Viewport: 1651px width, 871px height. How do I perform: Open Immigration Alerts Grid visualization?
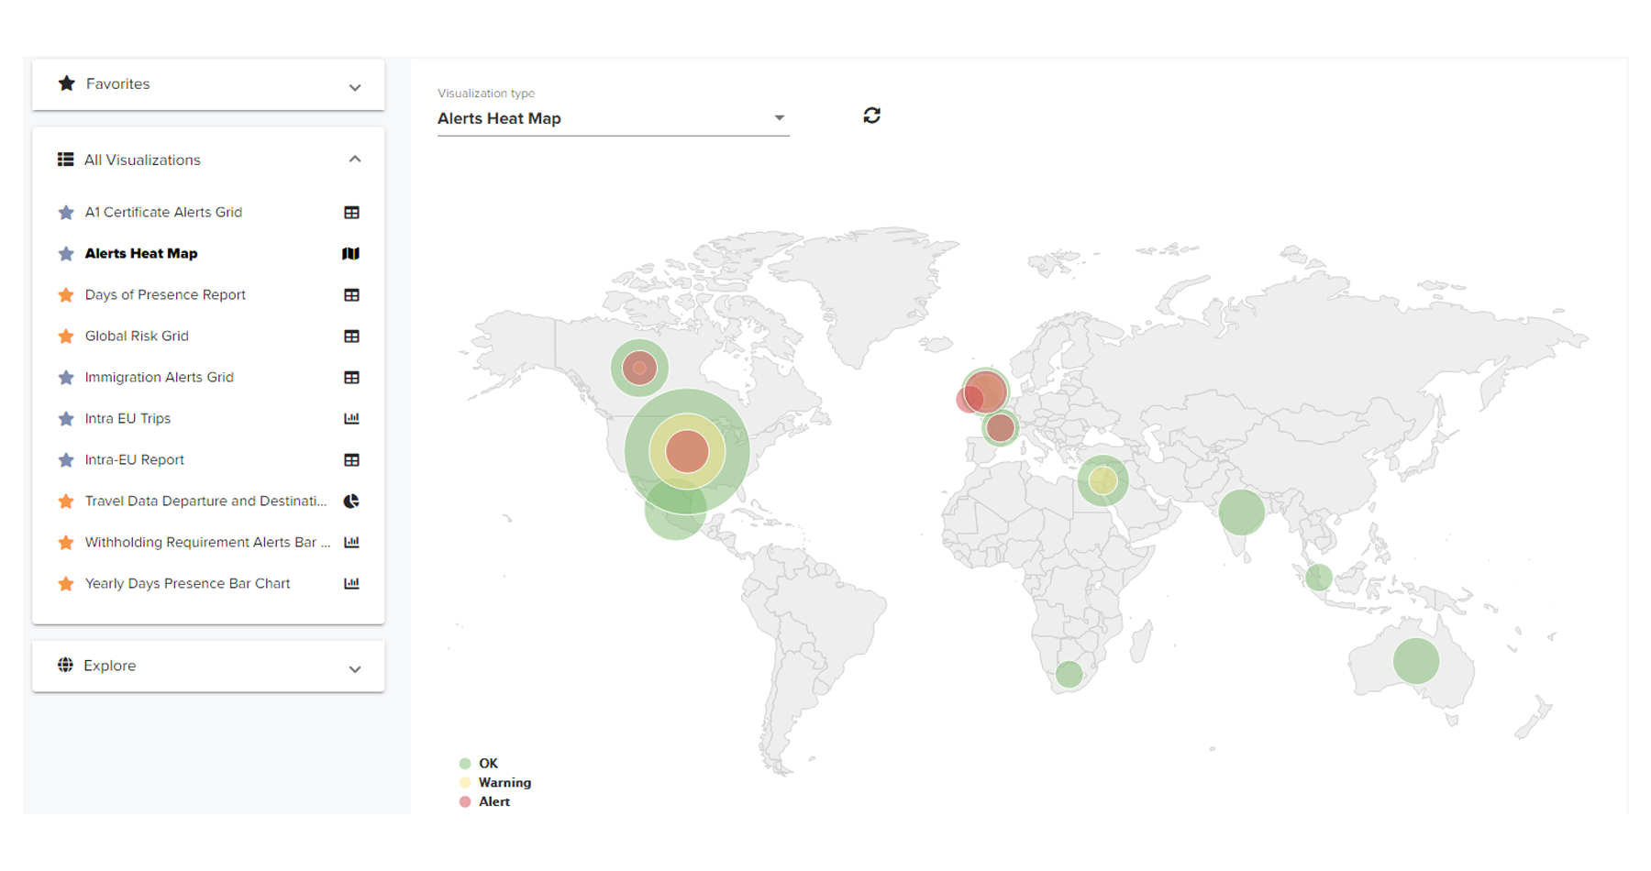click(x=159, y=378)
